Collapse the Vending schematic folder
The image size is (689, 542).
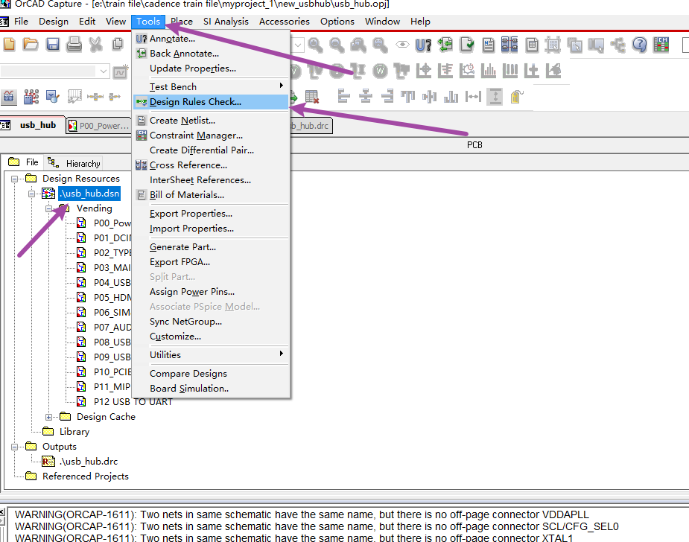48,208
